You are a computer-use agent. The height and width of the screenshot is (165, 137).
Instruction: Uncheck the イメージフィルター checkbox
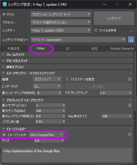4,135
